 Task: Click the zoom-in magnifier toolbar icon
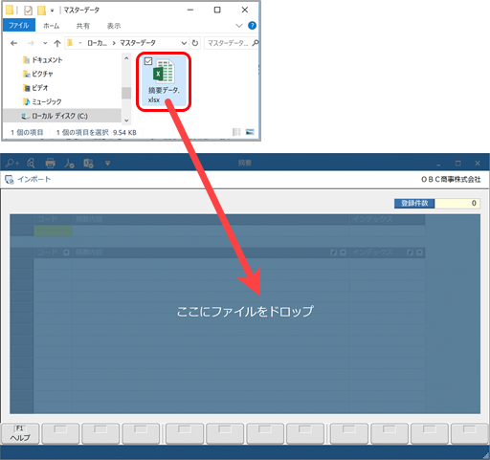point(12,164)
